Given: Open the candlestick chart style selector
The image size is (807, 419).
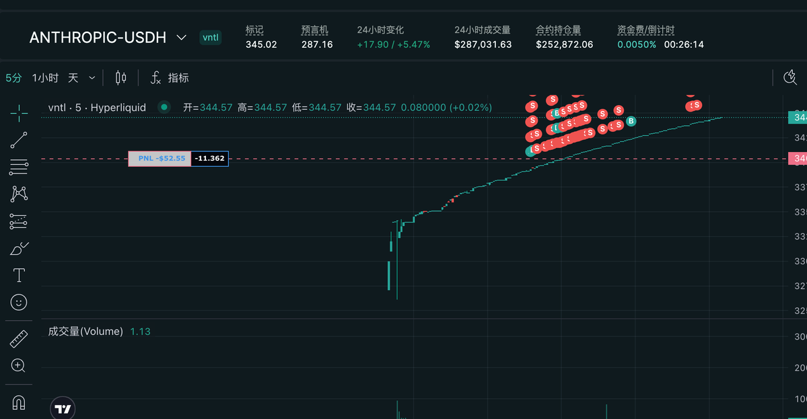Looking at the screenshot, I should coord(121,77).
